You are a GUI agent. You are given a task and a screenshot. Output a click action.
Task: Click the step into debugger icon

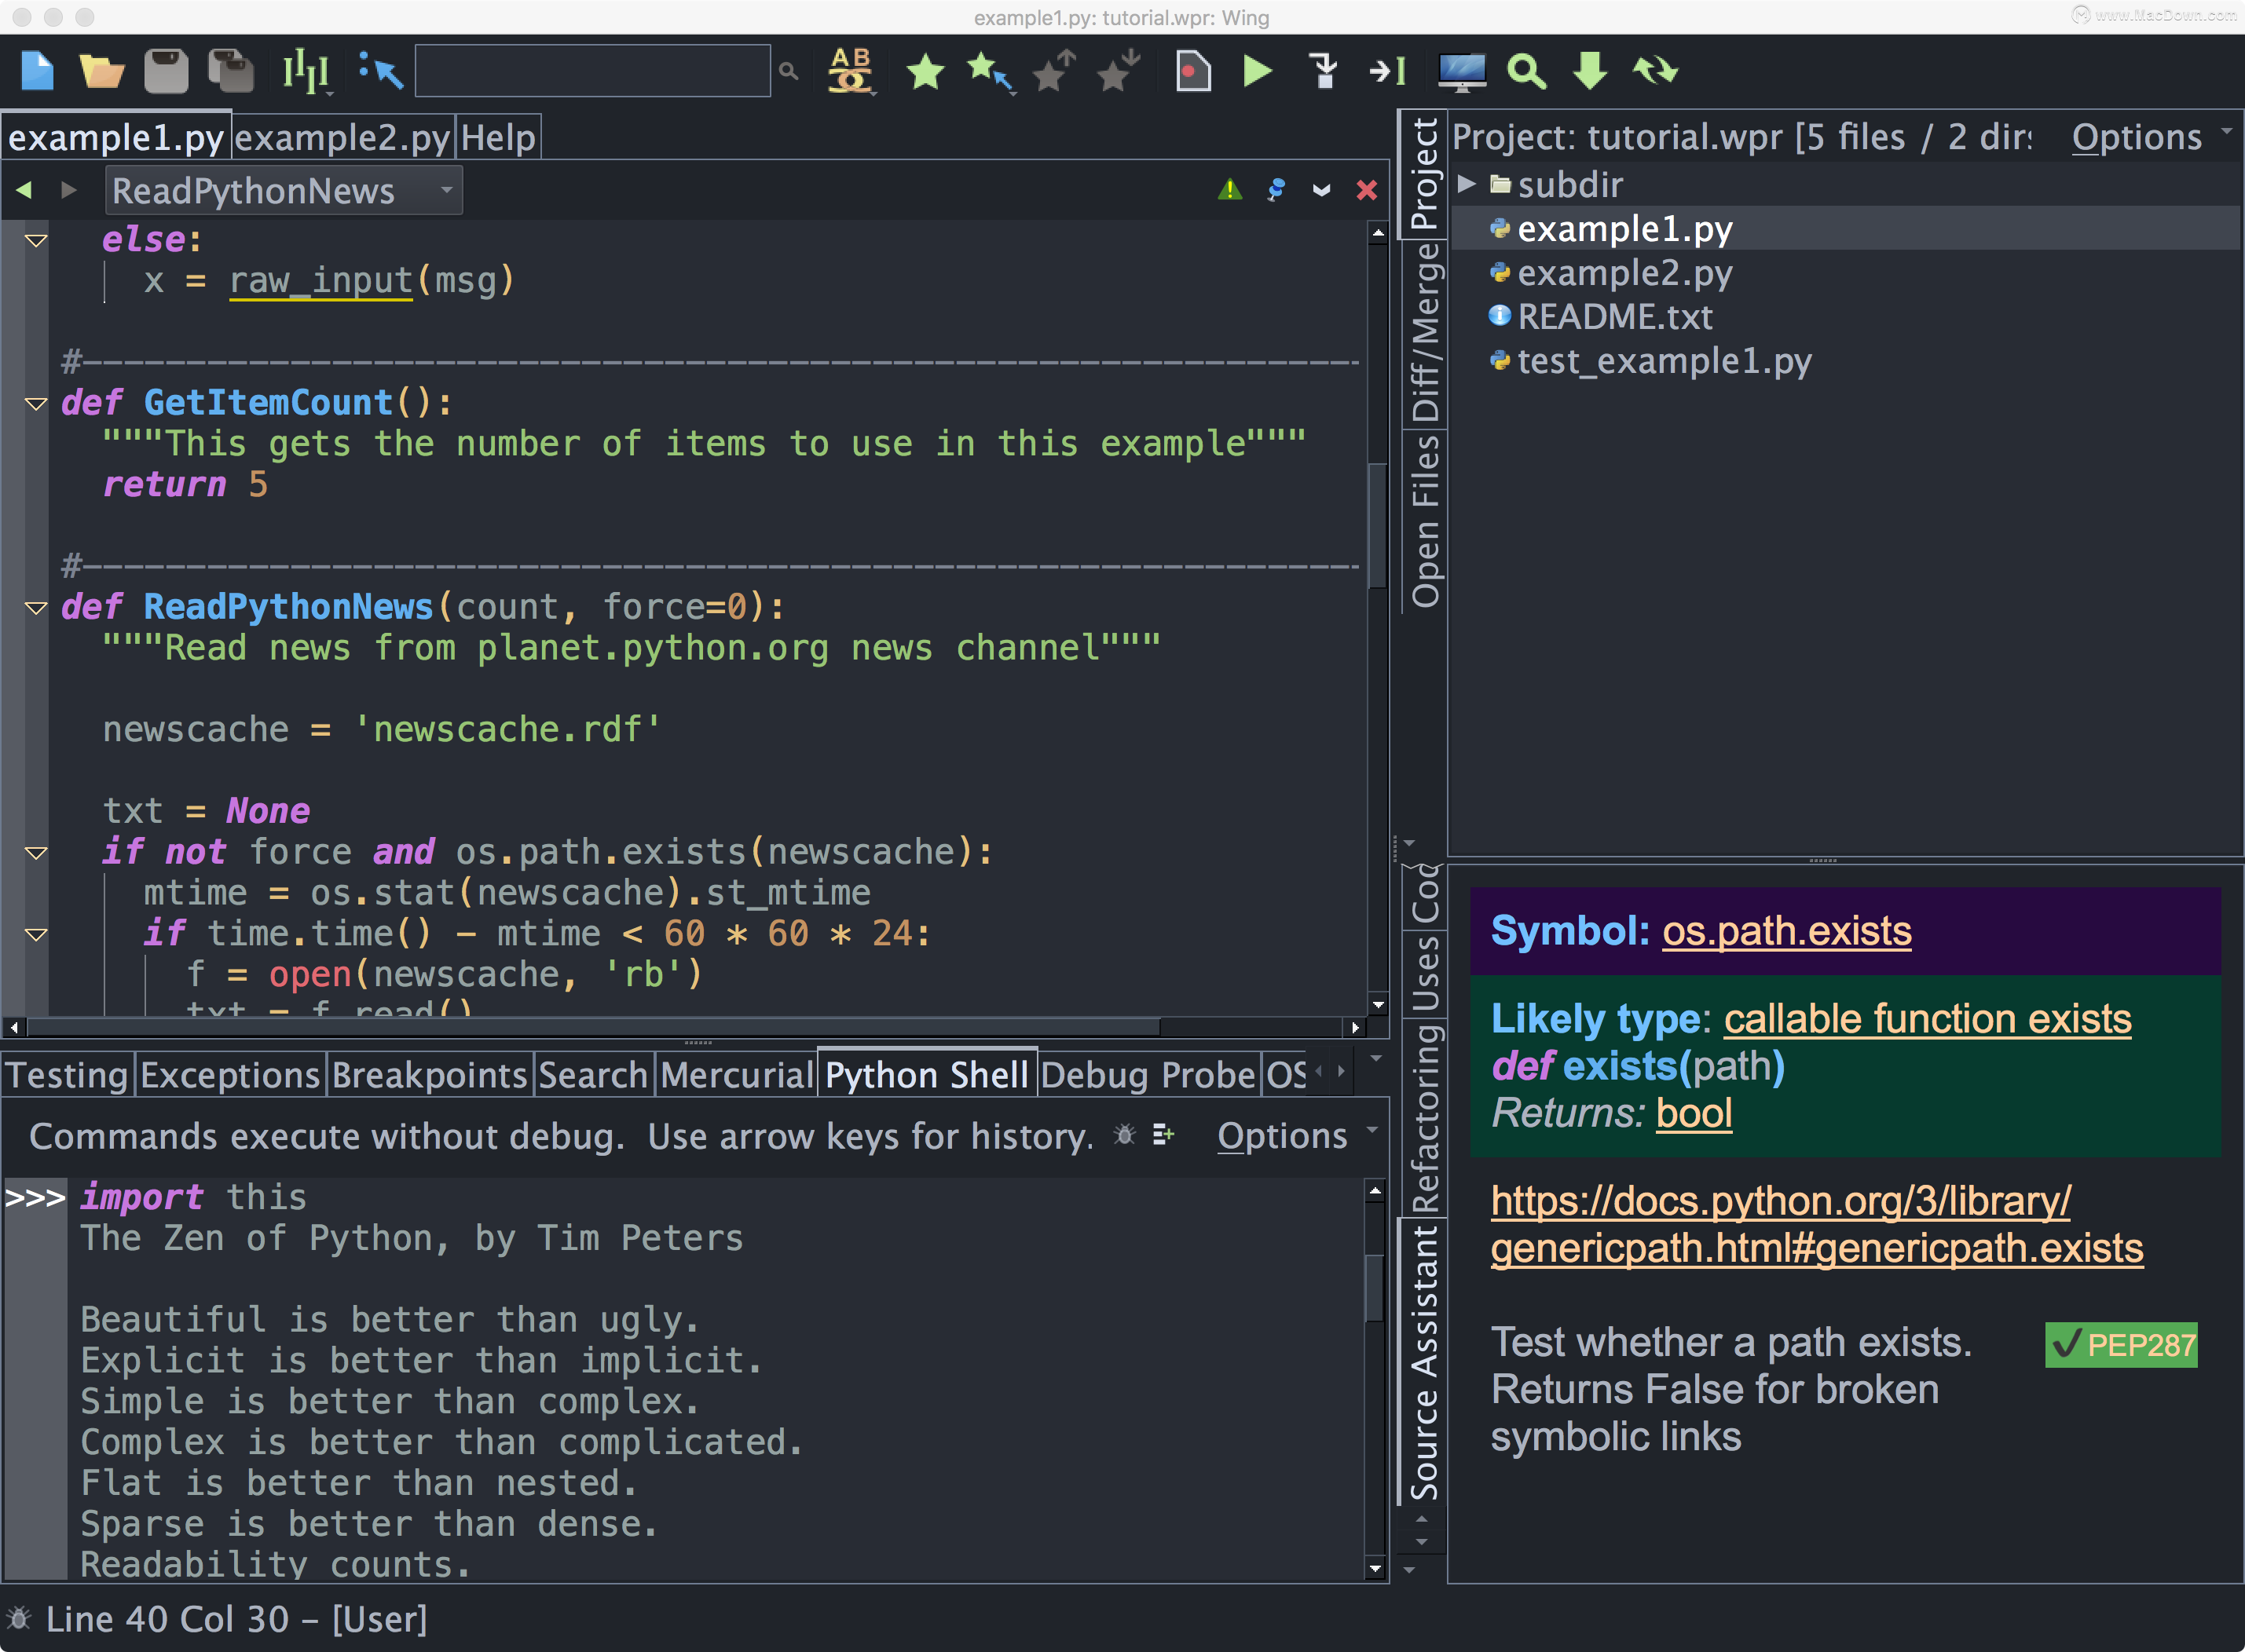pos(1323,71)
